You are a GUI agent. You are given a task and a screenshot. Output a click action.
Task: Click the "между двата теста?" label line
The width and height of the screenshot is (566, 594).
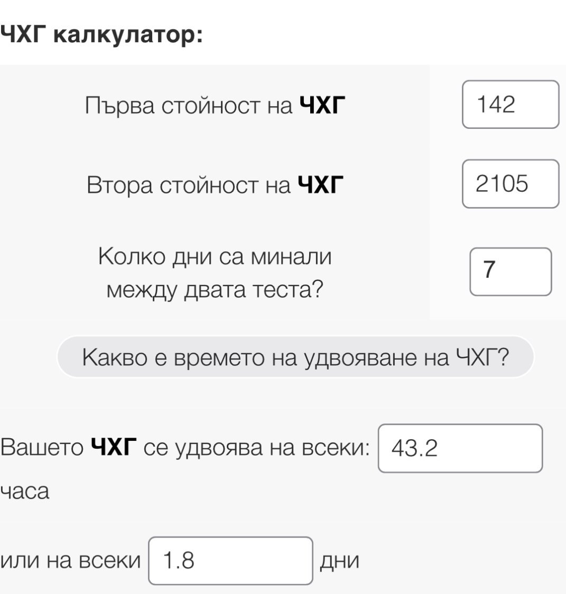pos(215,289)
